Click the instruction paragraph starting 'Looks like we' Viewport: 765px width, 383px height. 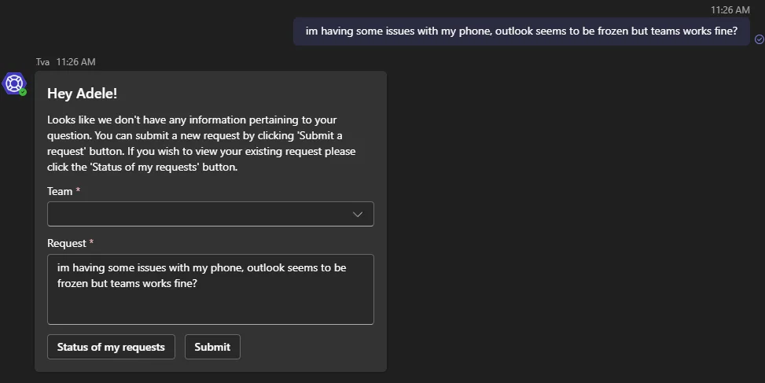(x=201, y=143)
